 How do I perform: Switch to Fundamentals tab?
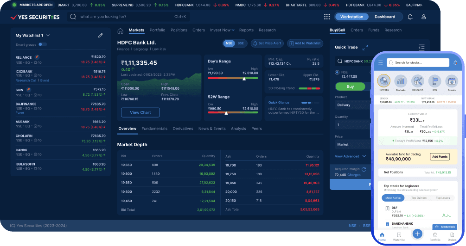coord(154,129)
